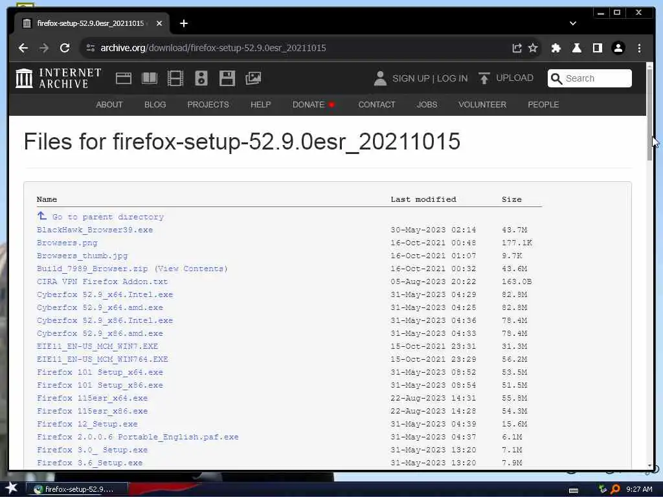
Task: Open the Extensions puzzle icon
Action: pyautogui.click(x=556, y=48)
